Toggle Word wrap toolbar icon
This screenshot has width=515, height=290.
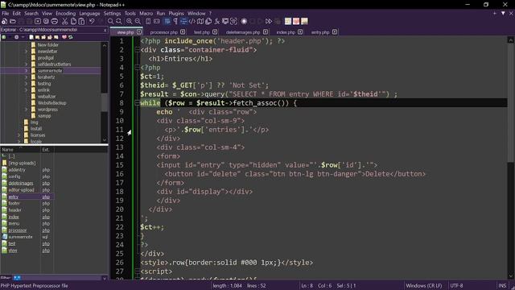(x=167, y=22)
